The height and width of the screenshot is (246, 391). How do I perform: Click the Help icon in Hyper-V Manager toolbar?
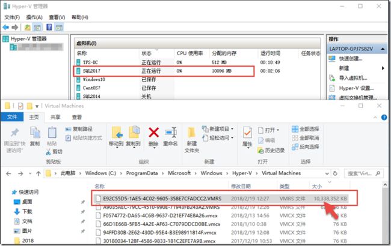(49, 27)
